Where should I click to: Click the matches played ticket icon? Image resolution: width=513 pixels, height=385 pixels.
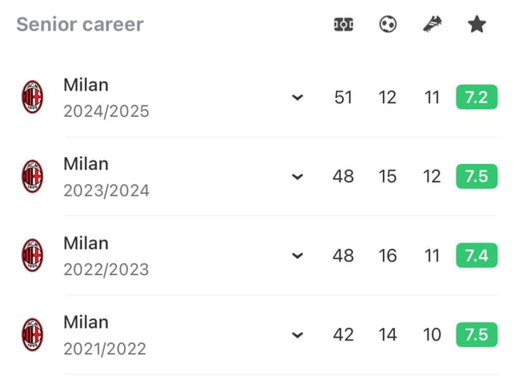[344, 25]
